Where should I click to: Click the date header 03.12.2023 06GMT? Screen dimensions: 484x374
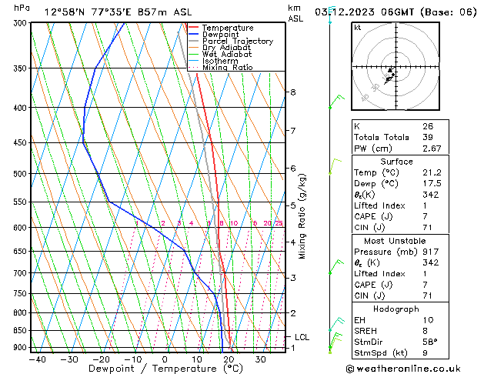coord(364,12)
